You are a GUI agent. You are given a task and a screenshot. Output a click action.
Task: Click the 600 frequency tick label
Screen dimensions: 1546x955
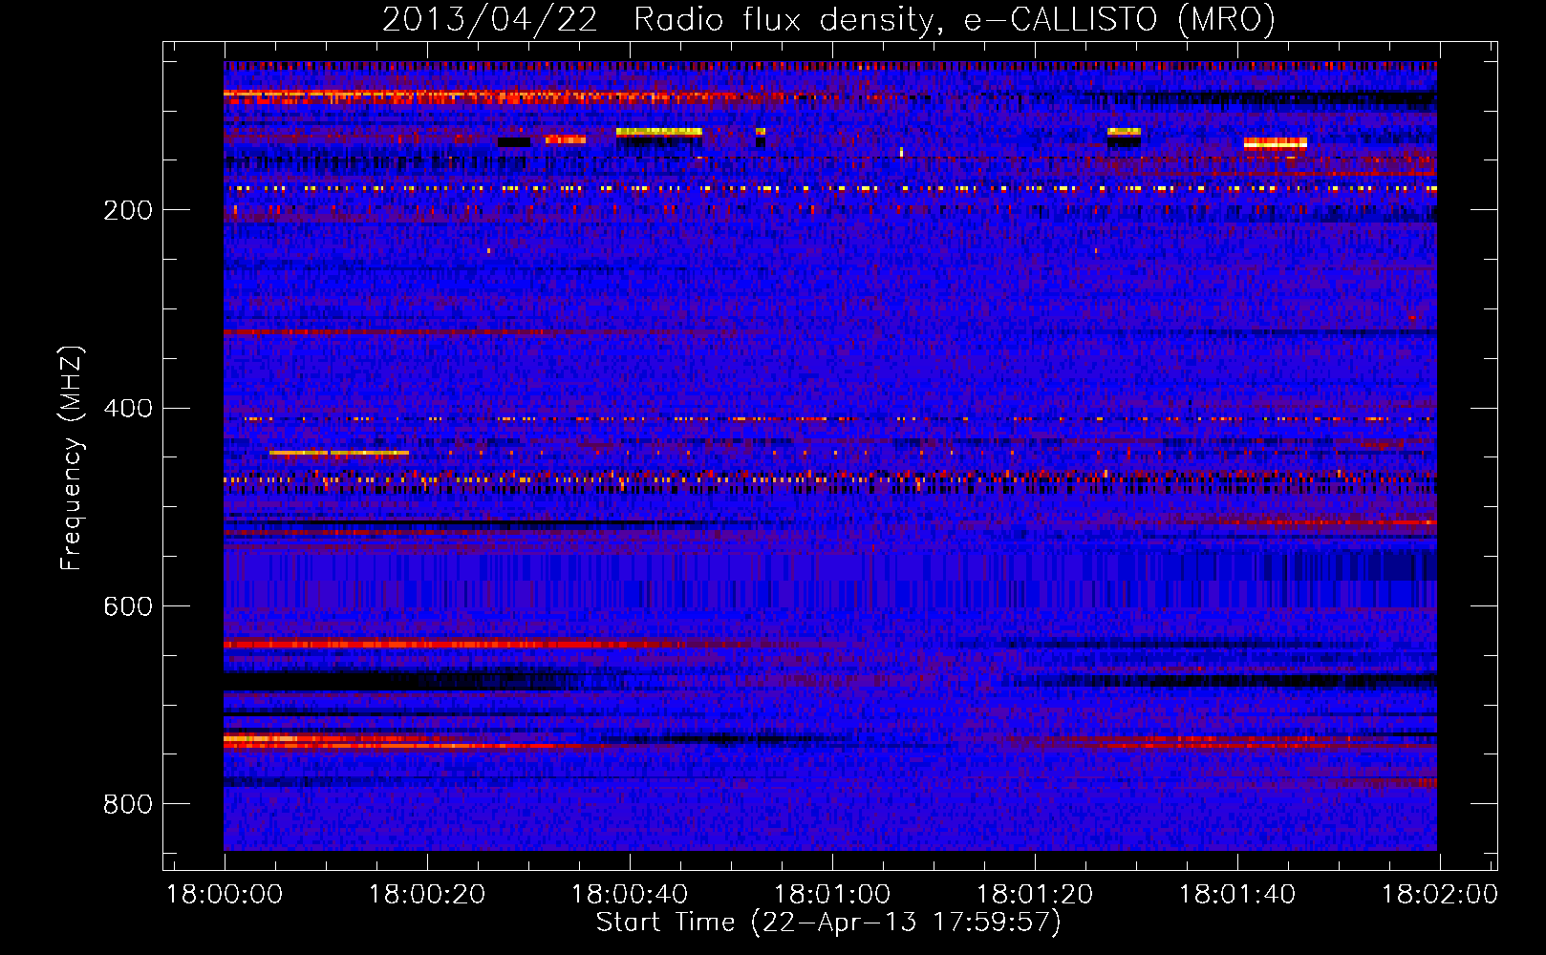pyautogui.click(x=128, y=606)
